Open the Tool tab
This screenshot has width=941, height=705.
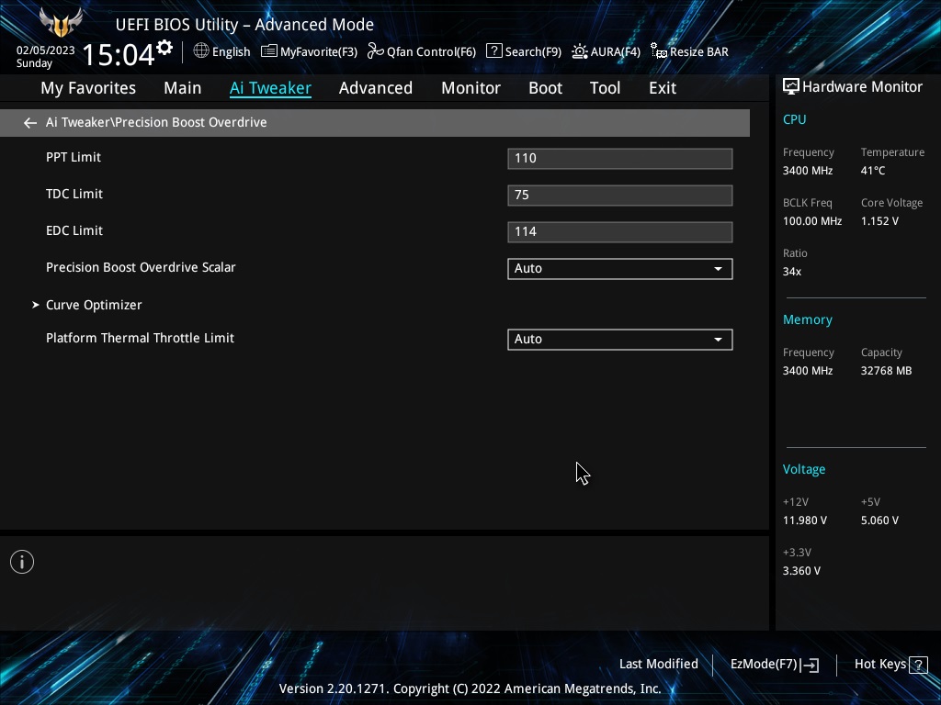point(605,88)
